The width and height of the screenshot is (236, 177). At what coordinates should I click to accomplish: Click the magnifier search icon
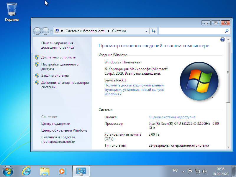(x=227, y=31)
